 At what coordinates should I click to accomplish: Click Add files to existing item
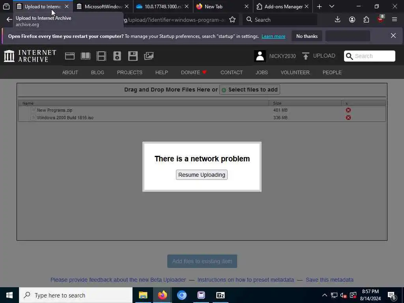click(x=202, y=261)
